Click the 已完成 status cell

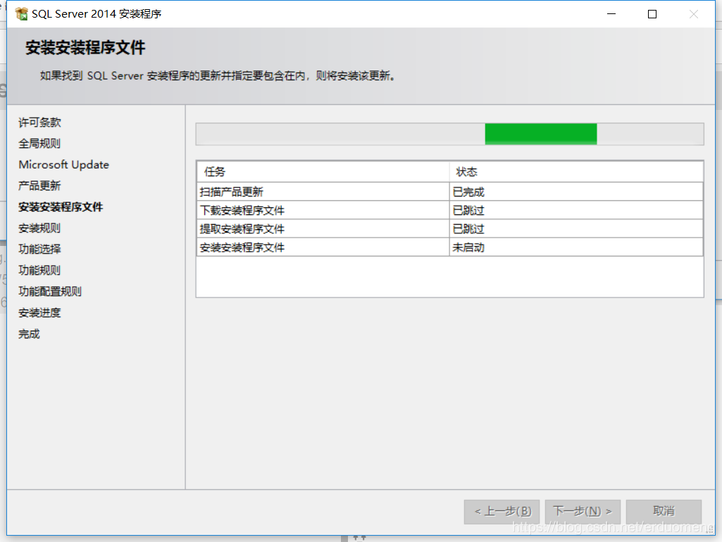point(576,192)
